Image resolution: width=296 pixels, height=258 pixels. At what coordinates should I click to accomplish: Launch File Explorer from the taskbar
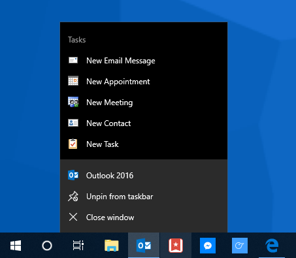tap(112, 246)
